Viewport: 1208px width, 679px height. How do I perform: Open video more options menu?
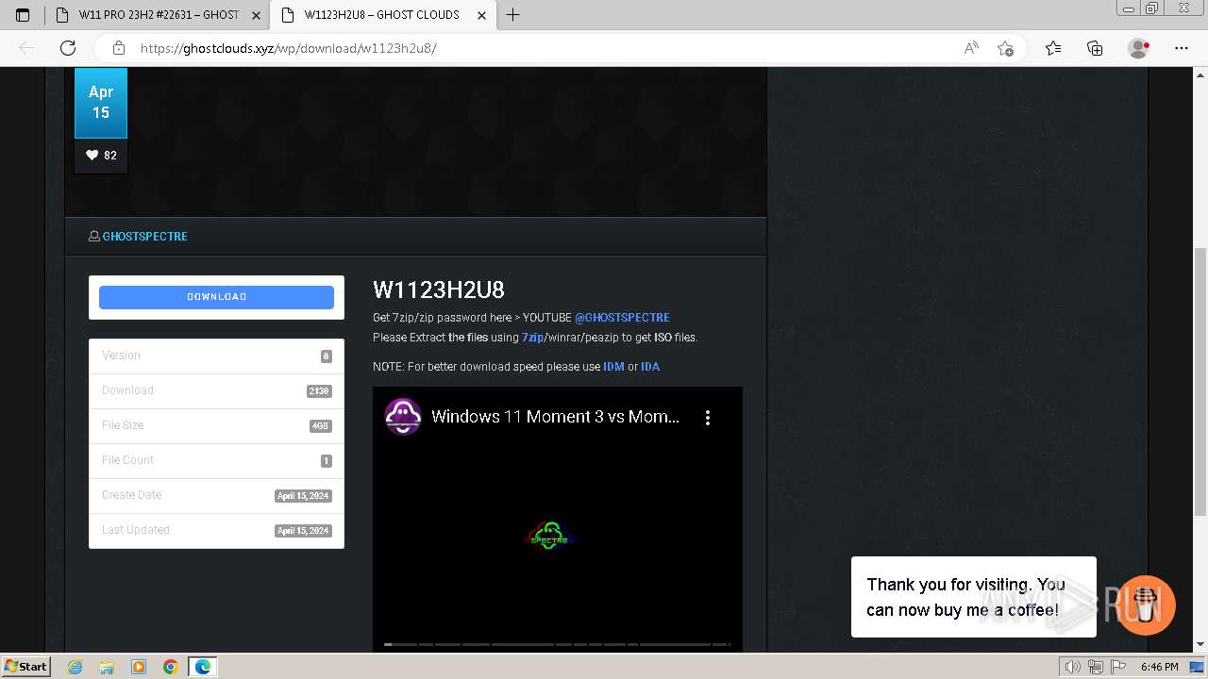(708, 418)
